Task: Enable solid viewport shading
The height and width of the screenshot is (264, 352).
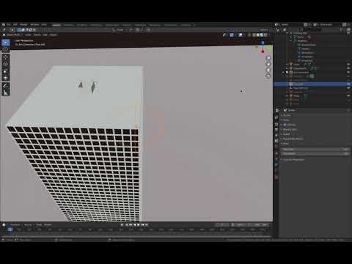Action: (258, 35)
